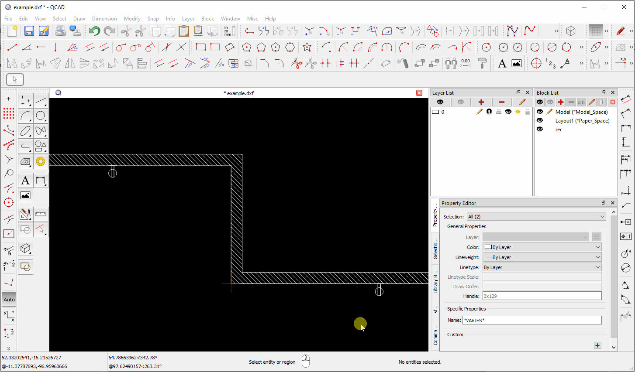The width and height of the screenshot is (635, 372).
Task: Close the example.dxf drawing tab
Action: pyautogui.click(x=419, y=93)
